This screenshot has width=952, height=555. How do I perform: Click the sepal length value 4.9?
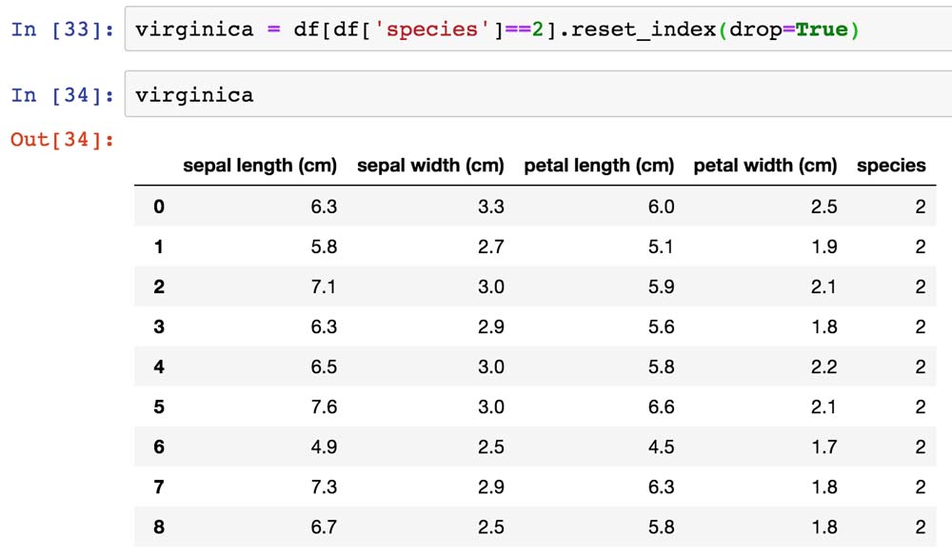[324, 446]
